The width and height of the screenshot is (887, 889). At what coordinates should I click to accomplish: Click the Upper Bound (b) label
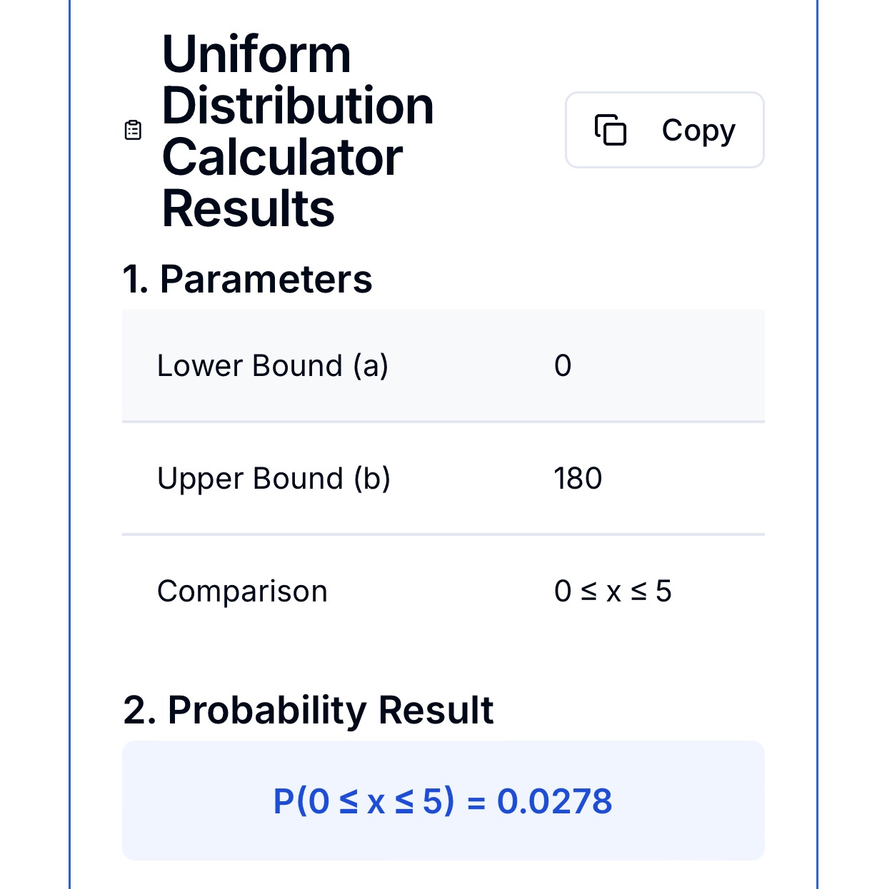[274, 479]
